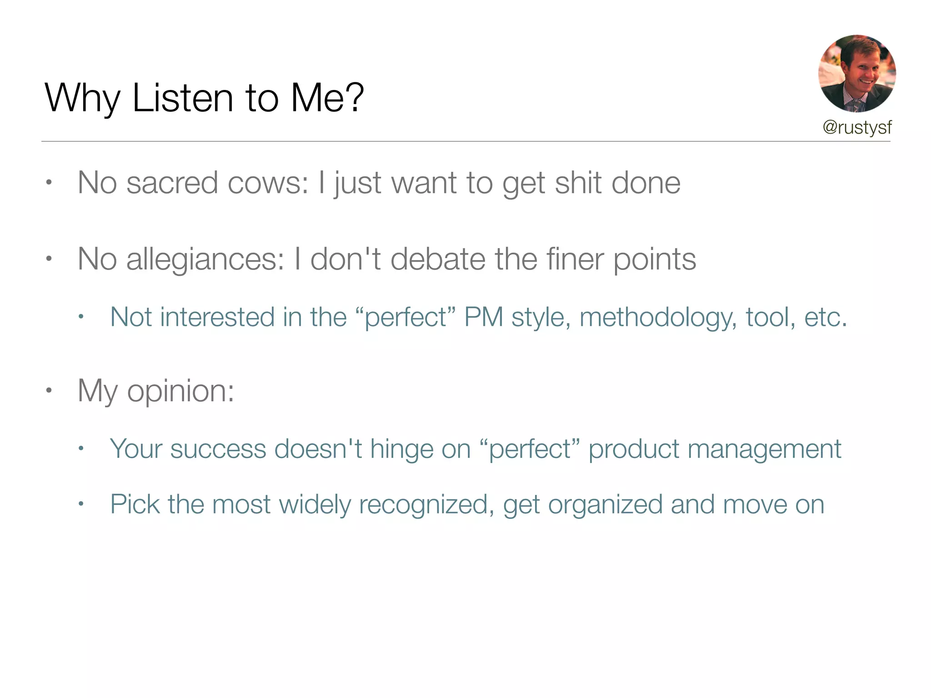
Task: Select the "Why Listen to Me?" title
Action: click(204, 98)
